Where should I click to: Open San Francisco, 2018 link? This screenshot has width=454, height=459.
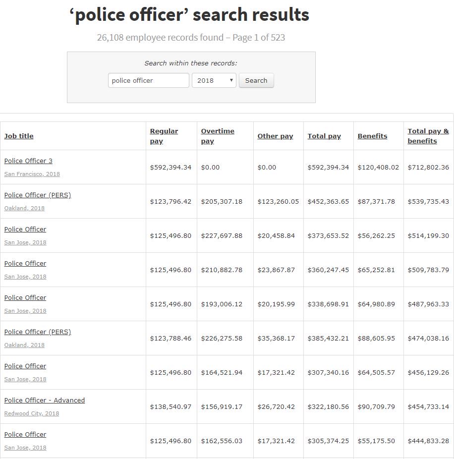pyautogui.click(x=32, y=174)
